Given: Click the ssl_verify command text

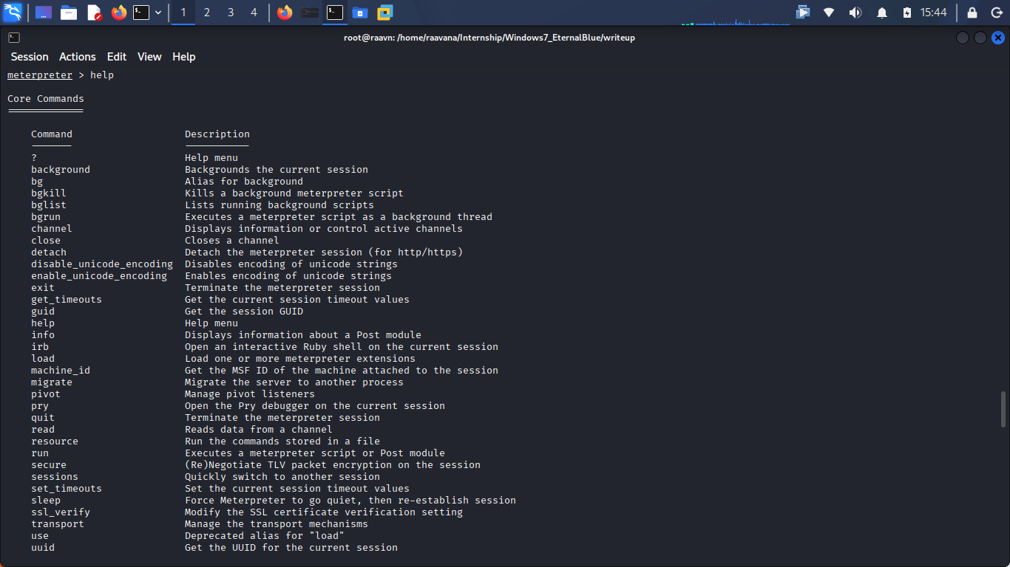Looking at the screenshot, I should [61, 512].
